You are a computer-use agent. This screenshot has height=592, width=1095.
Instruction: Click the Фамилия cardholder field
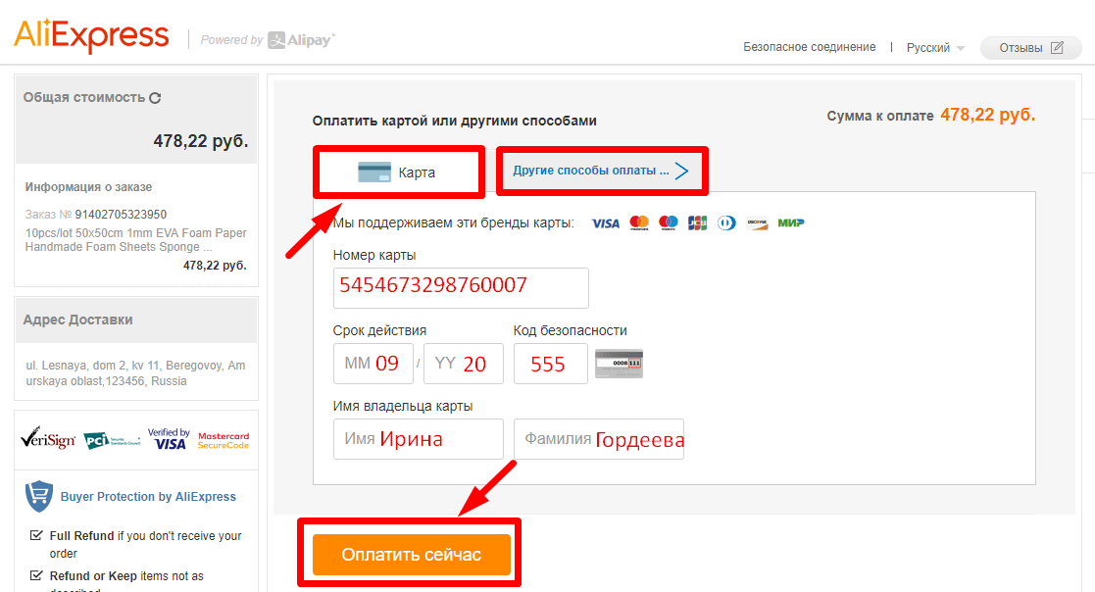pyautogui.click(x=598, y=439)
